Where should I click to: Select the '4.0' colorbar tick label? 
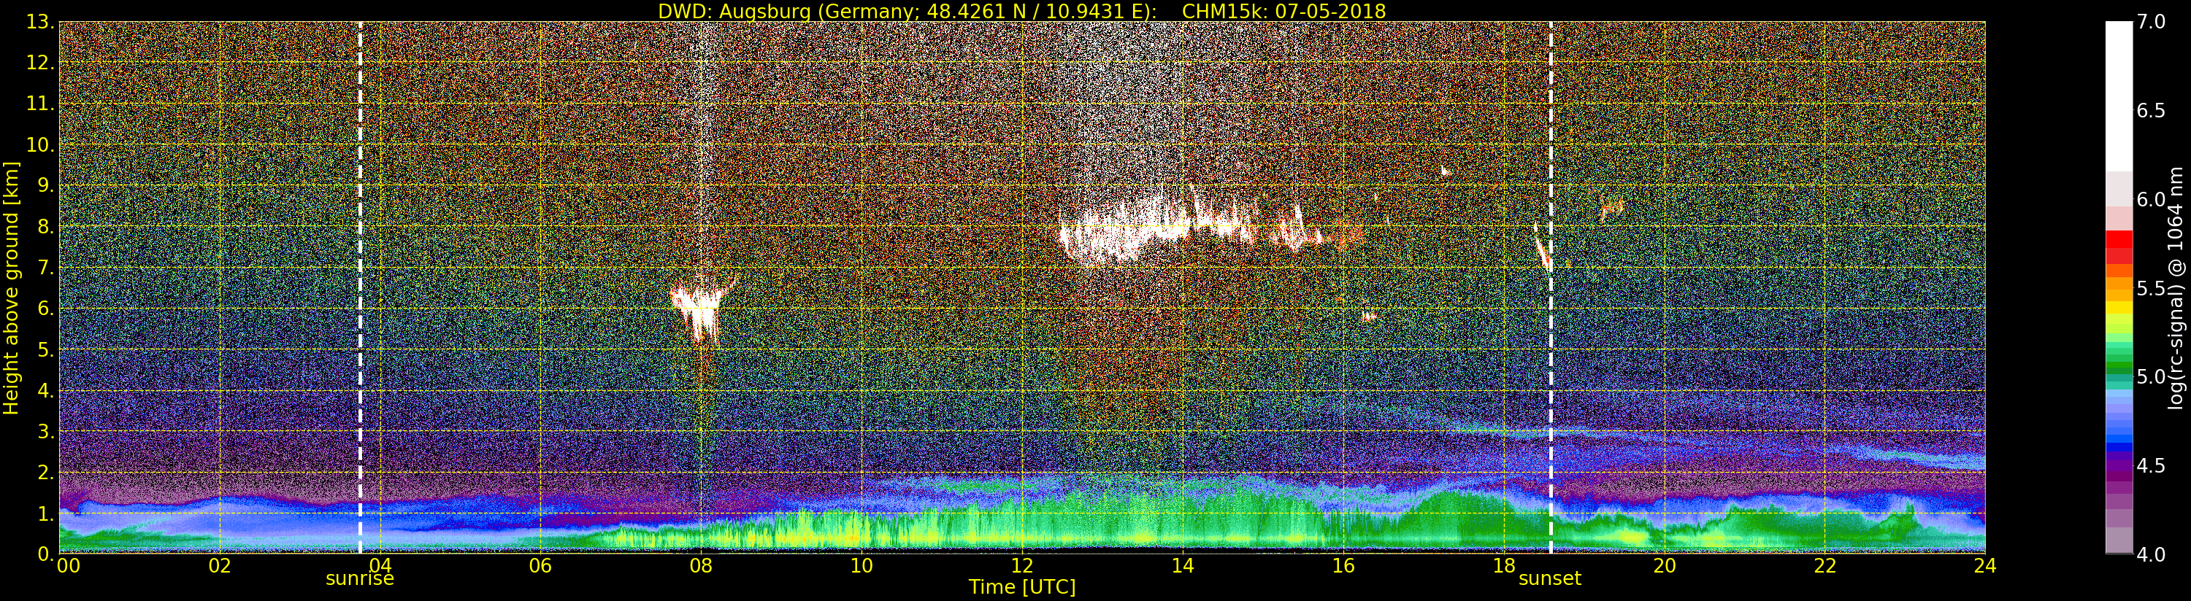pyautogui.click(x=2150, y=555)
